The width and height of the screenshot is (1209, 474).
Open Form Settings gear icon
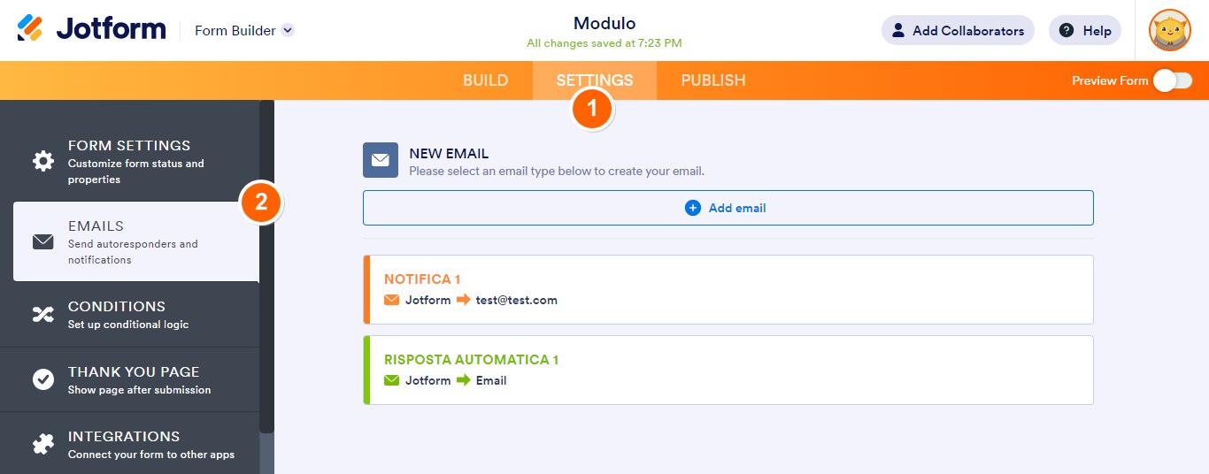click(42, 161)
